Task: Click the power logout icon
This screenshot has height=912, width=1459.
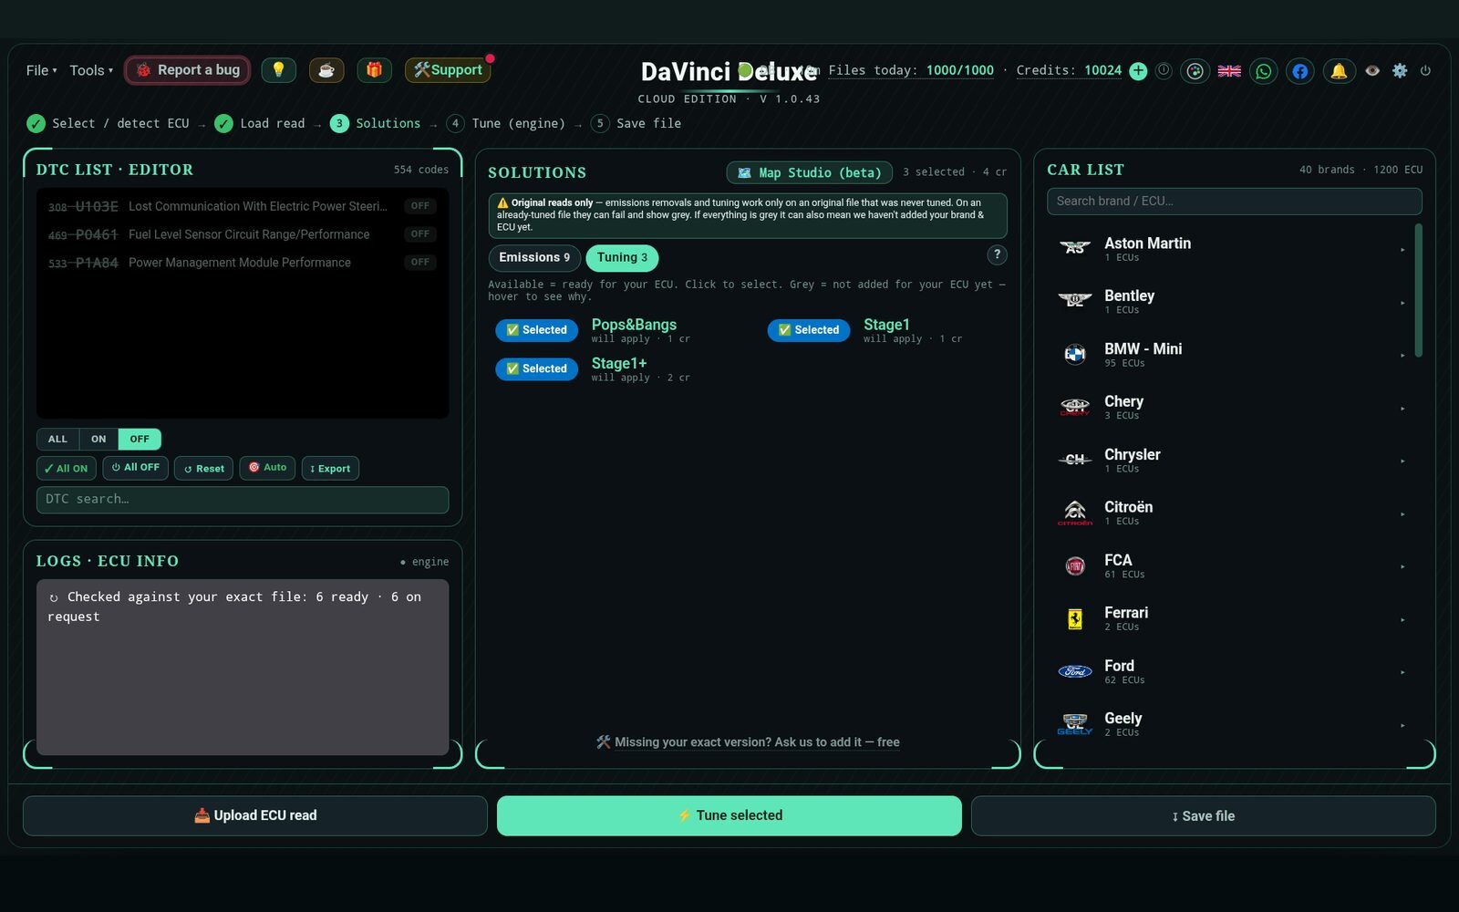Action: pyautogui.click(x=1425, y=70)
